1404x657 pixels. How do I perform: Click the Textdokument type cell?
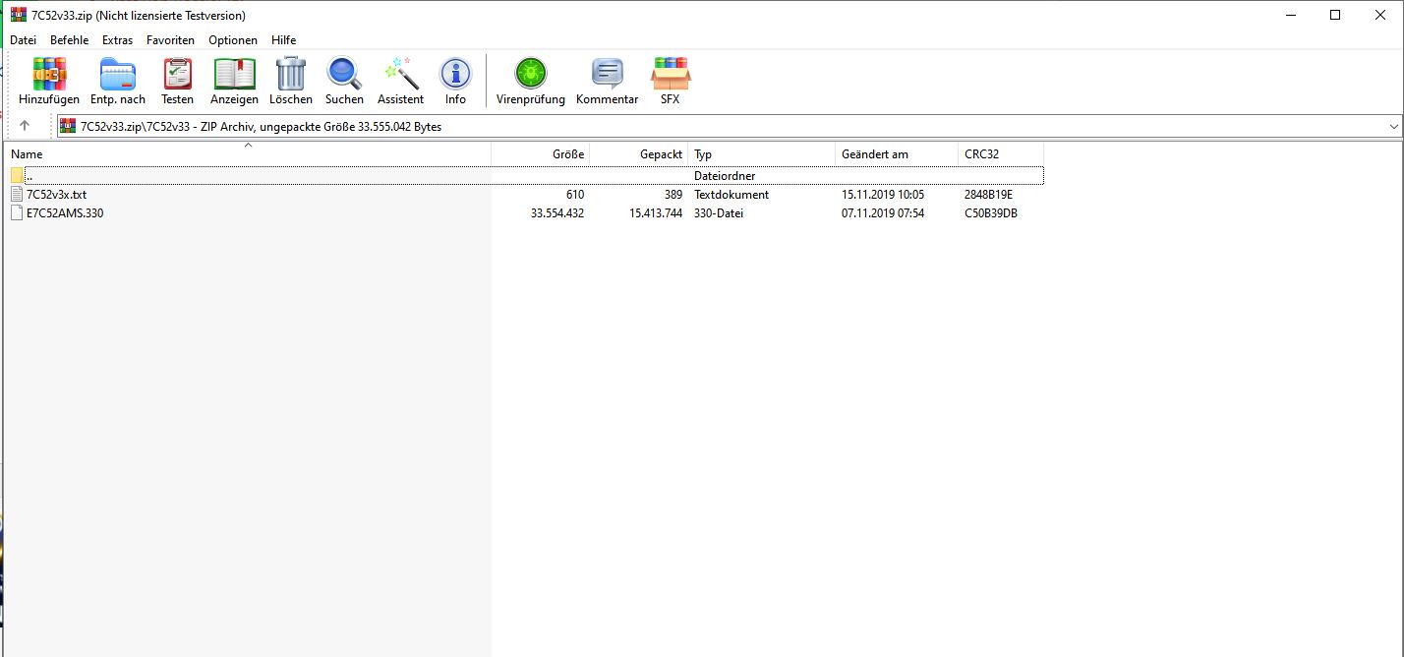pyautogui.click(x=731, y=195)
